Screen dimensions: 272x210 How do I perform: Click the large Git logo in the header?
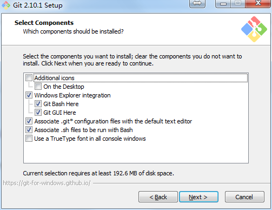pyautogui.click(x=254, y=29)
